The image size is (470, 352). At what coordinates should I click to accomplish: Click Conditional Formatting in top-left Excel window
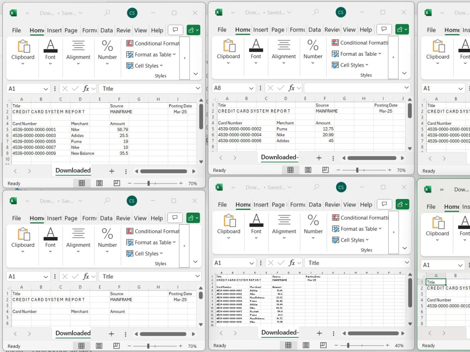[153, 43]
